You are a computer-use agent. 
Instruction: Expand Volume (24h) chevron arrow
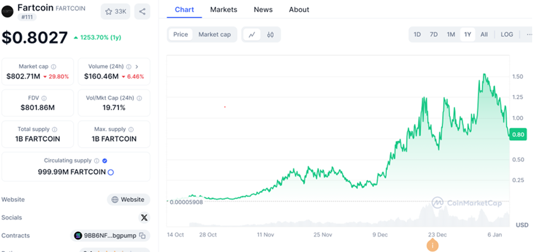click(x=137, y=67)
